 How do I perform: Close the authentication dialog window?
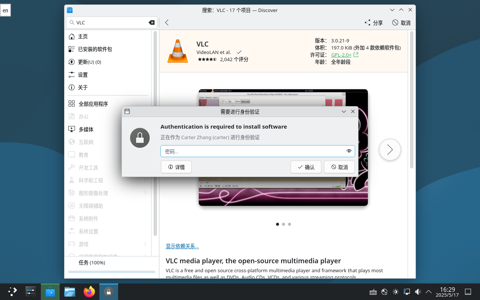353,111
